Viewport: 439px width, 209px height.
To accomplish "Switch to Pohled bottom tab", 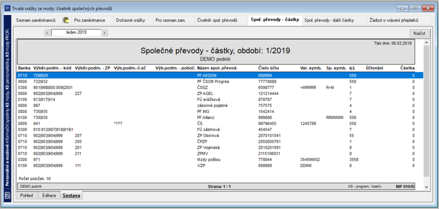I will pyautogui.click(x=26, y=195).
